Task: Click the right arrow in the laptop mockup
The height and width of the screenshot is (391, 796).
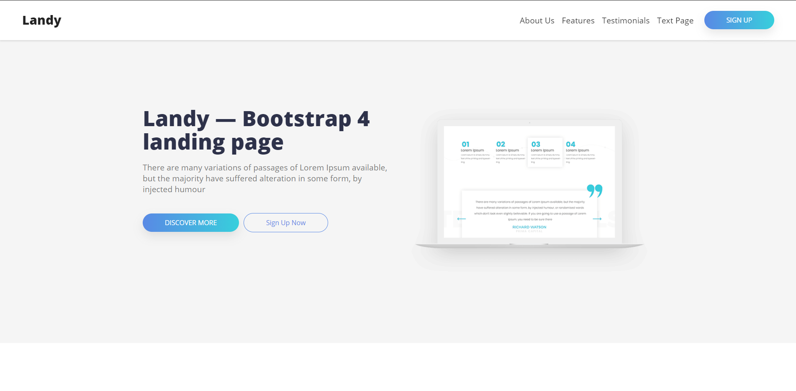Action: pyautogui.click(x=597, y=219)
